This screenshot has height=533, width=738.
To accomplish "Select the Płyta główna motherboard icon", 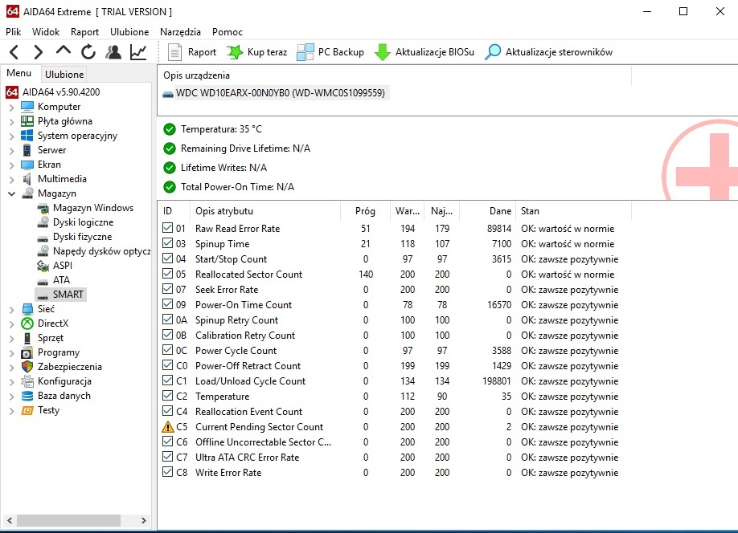I will [27, 121].
